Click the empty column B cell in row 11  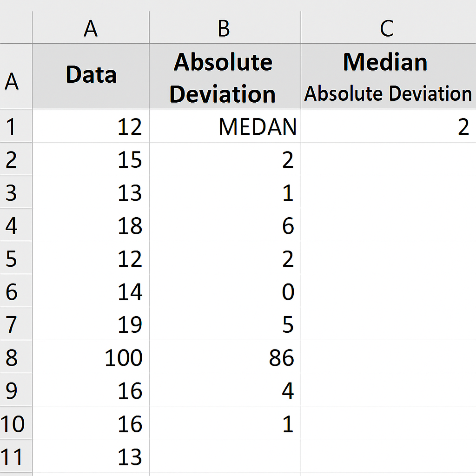coord(225,456)
